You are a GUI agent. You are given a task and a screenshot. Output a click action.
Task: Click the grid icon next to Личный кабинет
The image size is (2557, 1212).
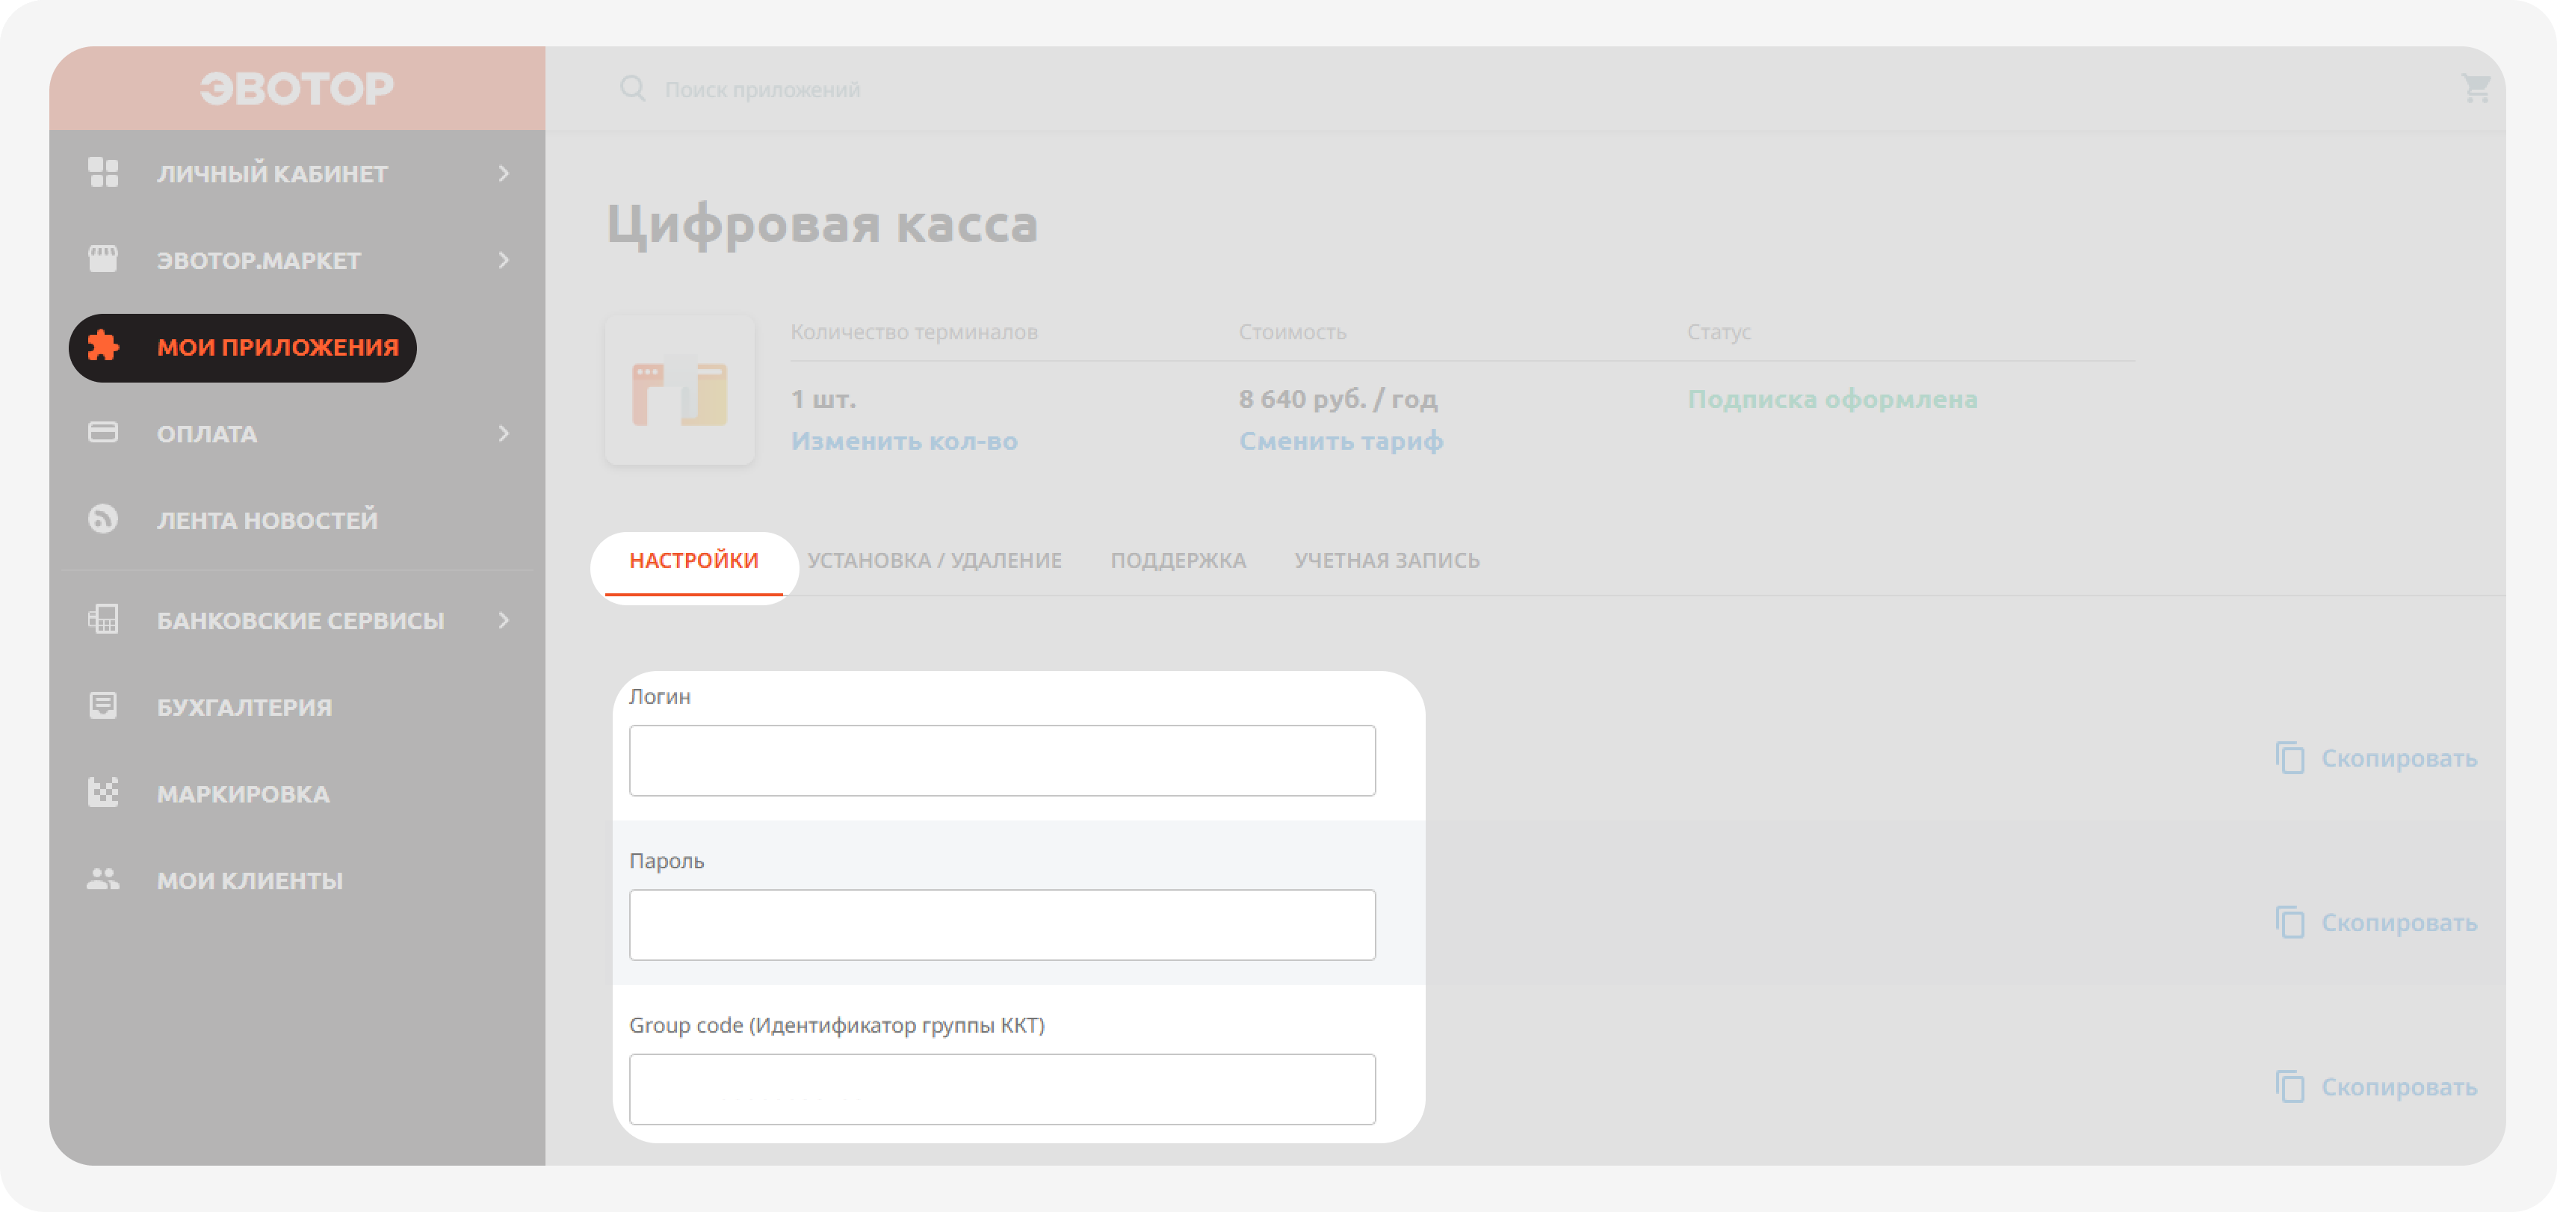click(x=103, y=173)
